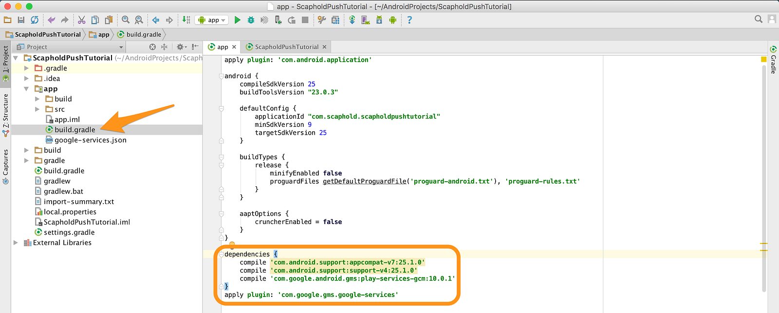Open Project Structure toolbar icon

pyautogui.click(x=335, y=20)
